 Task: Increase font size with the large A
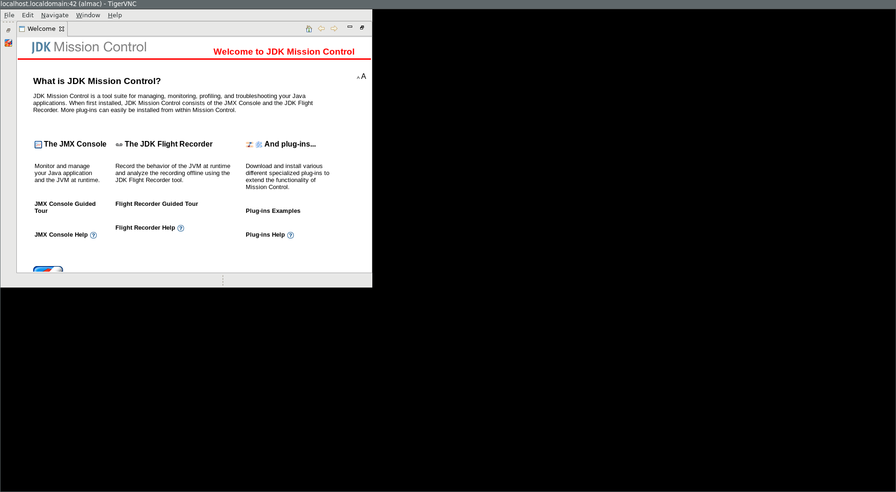(363, 77)
